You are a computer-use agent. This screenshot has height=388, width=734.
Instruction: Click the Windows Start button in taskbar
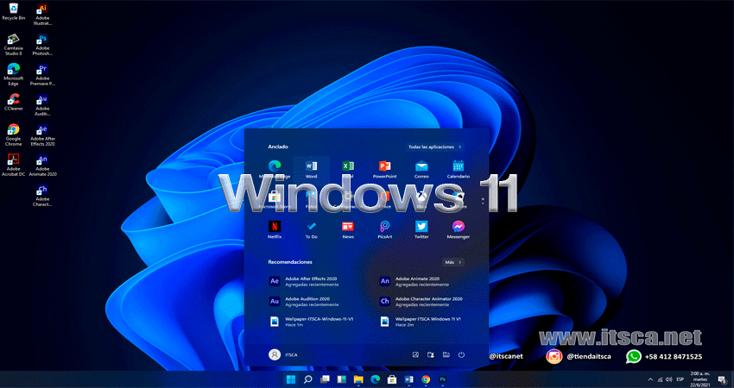click(291, 379)
